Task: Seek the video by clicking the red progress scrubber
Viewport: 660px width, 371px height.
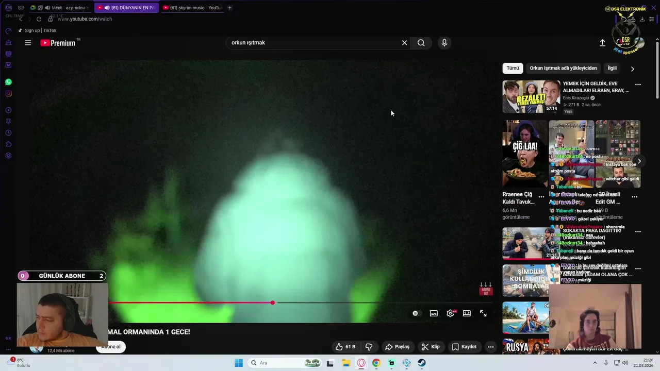Action: [273, 302]
